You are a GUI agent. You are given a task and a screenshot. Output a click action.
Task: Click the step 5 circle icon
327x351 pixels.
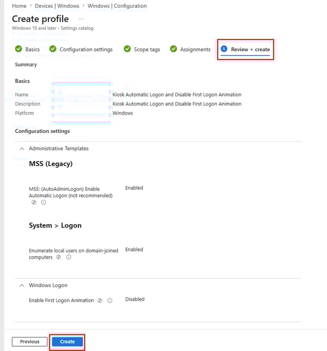[x=224, y=49]
